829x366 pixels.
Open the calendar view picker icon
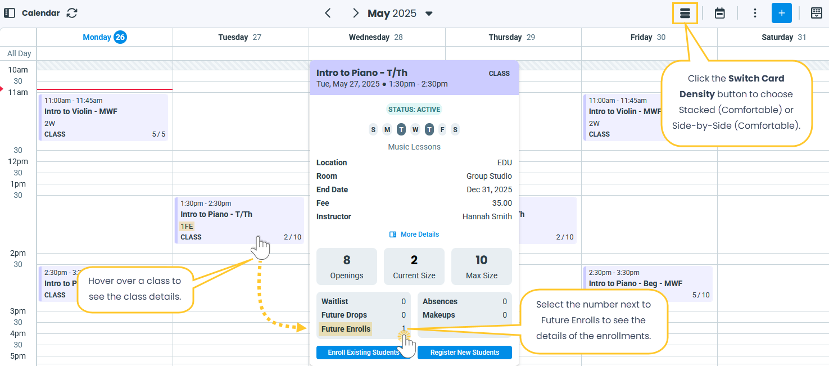tap(719, 13)
